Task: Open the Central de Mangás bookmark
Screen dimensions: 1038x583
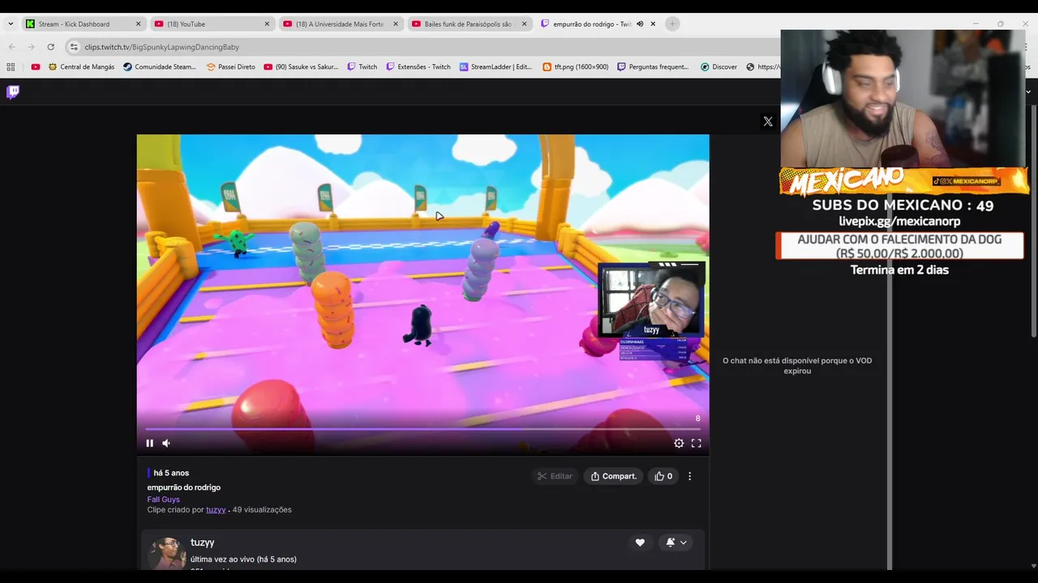Action: pyautogui.click(x=81, y=67)
